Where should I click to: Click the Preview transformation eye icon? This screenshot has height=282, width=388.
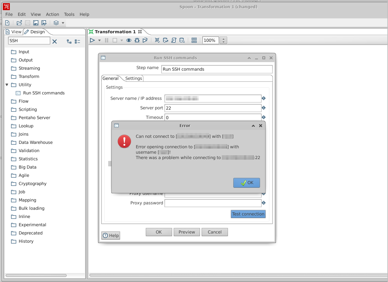click(x=129, y=40)
